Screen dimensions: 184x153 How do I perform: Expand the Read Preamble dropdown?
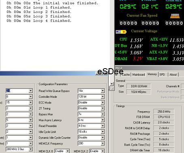coord(103,126)
